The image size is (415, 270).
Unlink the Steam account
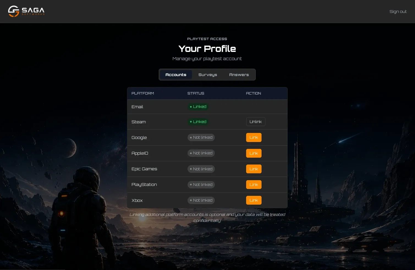click(255, 122)
